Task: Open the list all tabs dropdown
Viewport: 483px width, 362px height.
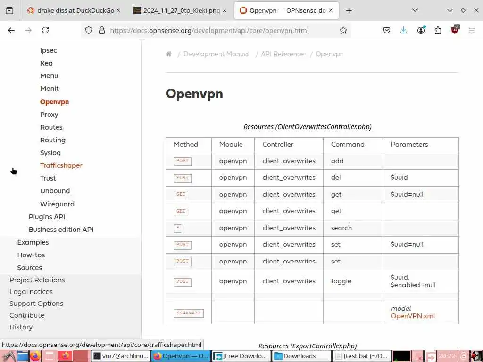Action: pos(415,10)
